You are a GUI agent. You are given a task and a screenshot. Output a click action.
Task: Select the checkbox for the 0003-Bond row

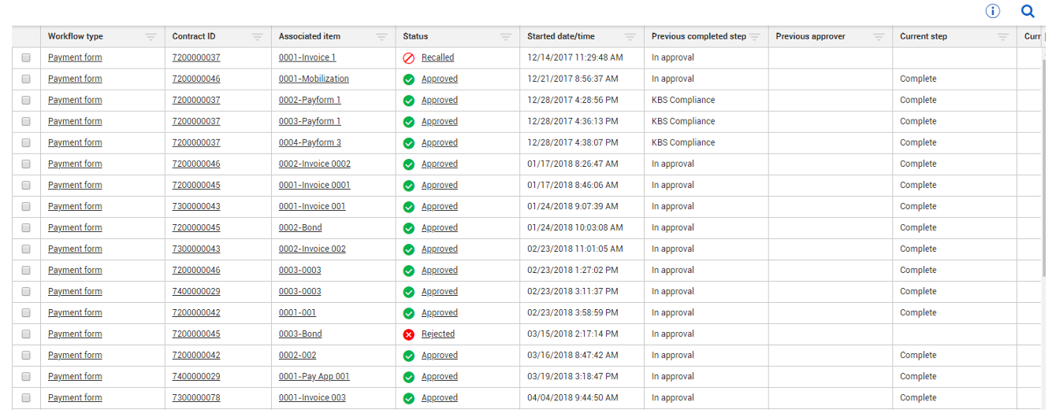(x=26, y=334)
